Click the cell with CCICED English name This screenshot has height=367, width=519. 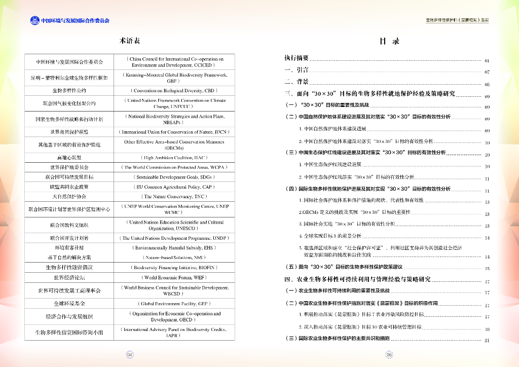point(174,62)
